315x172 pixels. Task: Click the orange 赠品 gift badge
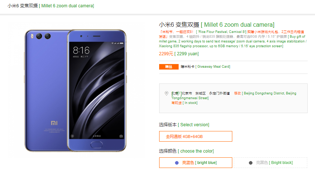click(169, 67)
